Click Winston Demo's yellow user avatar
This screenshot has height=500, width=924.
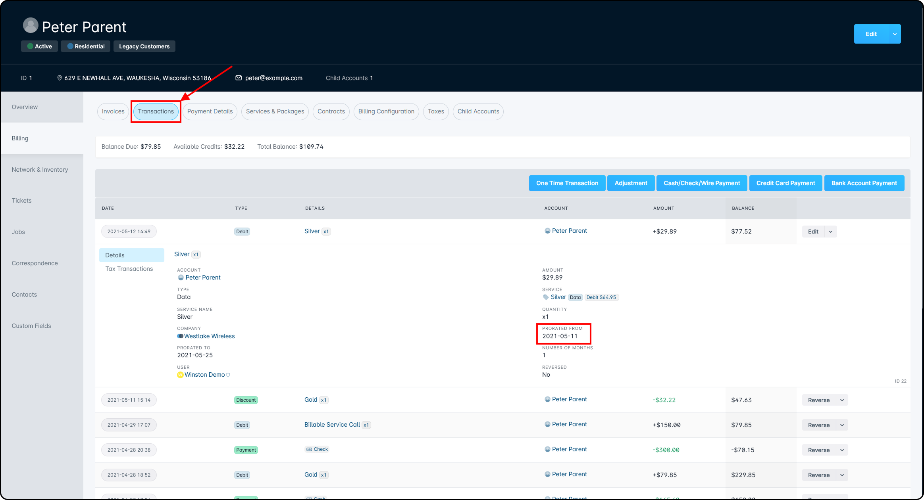[x=180, y=375]
